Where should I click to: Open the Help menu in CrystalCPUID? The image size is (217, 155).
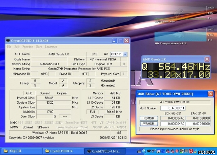point(39,47)
